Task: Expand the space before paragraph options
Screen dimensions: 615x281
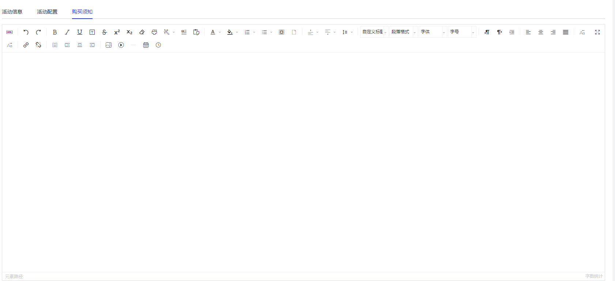Action: 317,32
